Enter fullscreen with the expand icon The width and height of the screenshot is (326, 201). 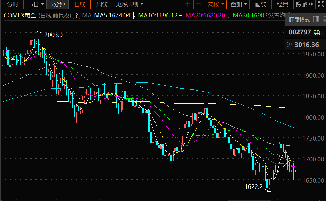point(321,4)
